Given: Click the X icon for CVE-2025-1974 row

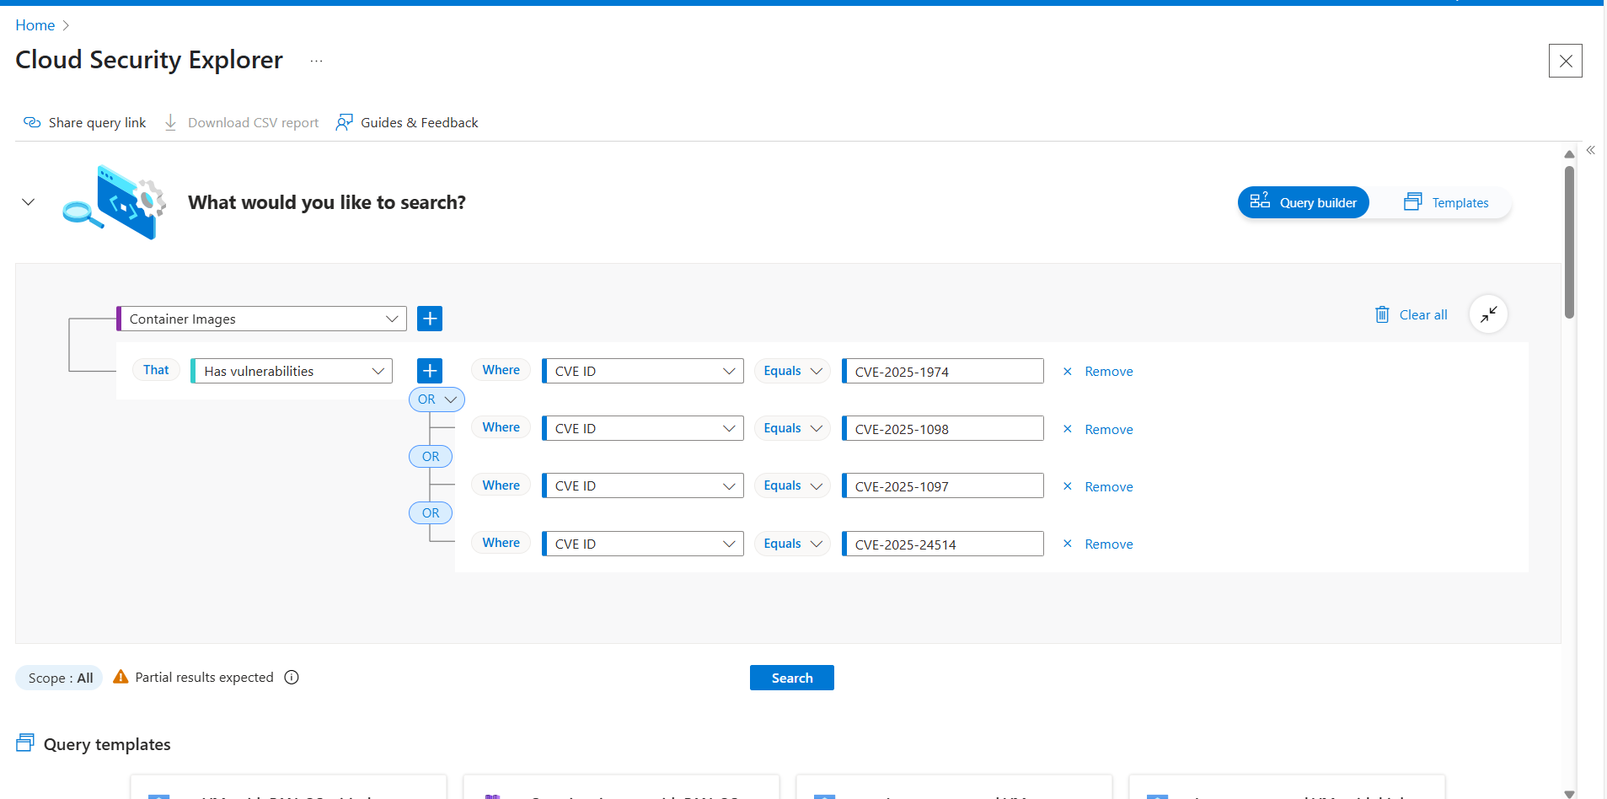Looking at the screenshot, I should click(1068, 372).
